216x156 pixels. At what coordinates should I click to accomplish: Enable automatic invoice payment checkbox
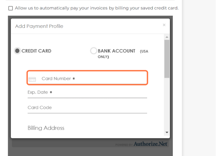tap(11, 8)
